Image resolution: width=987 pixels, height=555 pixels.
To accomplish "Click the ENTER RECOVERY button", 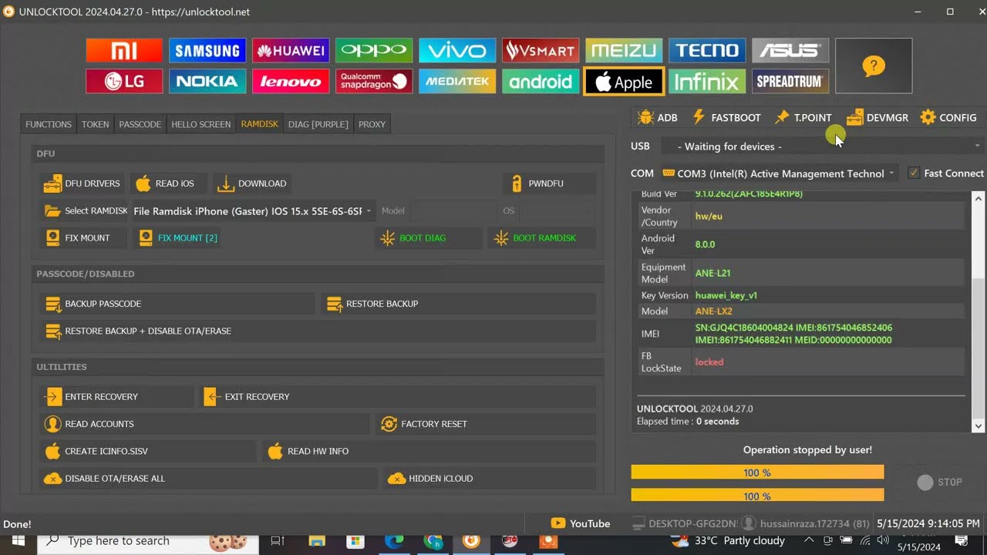I will [x=117, y=397].
